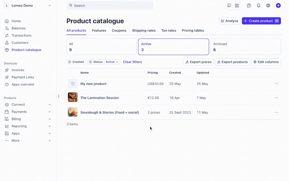Open the help question mark icon
Viewport: 289px width, 181px height.
click(x=249, y=5)
